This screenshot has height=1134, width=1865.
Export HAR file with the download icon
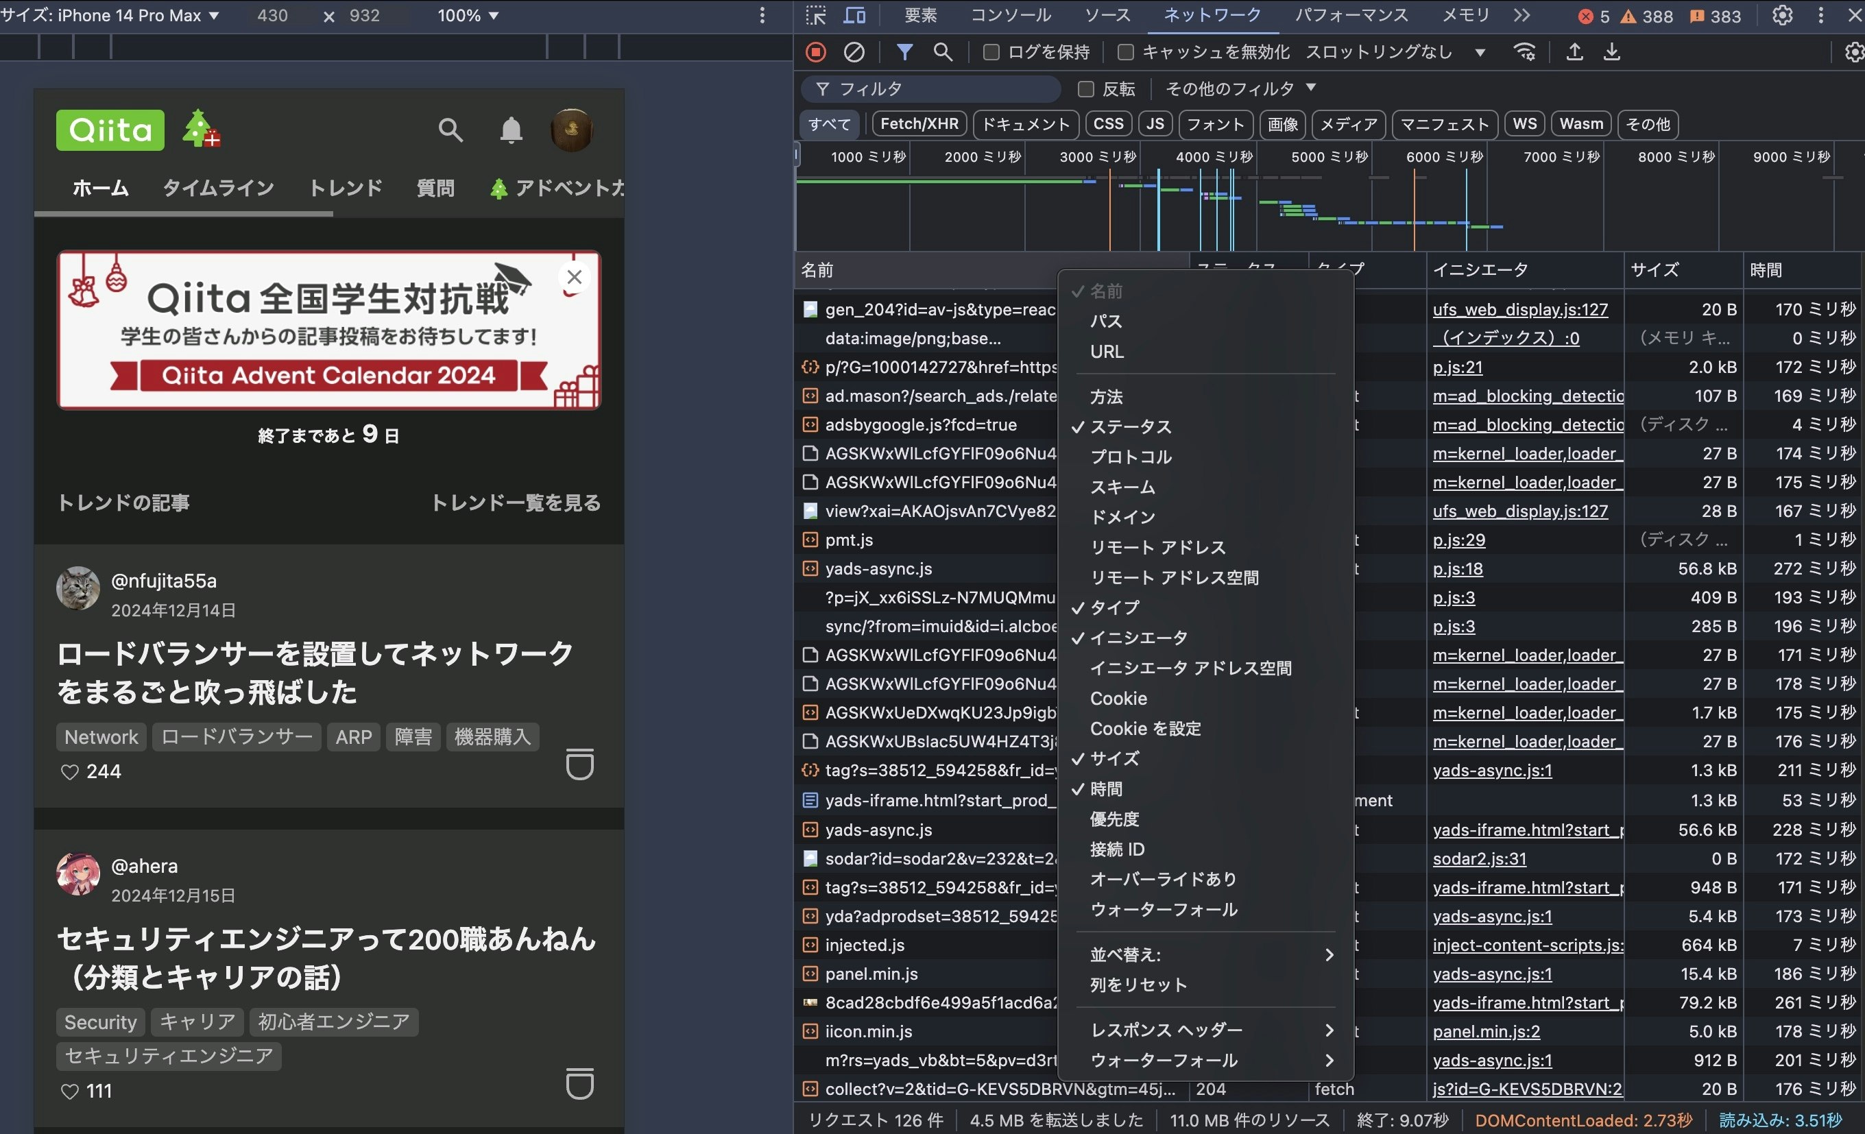pyautogui.click(x=1612, y=51)
